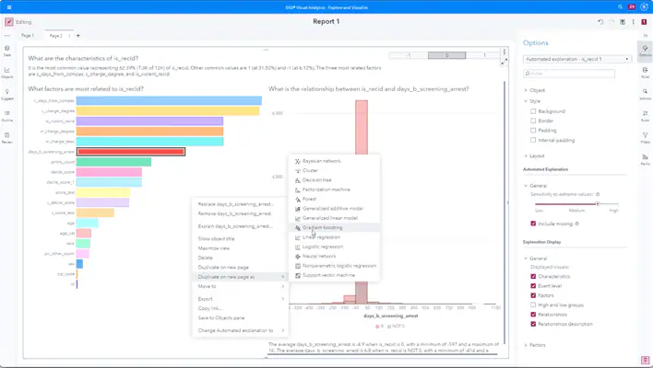Open the main hamburger menu
Image resolution: width=653 pixels, height=368 pixels.
8,7
